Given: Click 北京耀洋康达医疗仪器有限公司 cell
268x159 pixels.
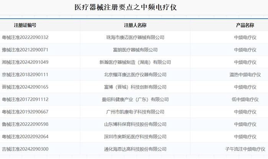Looking at the screenshot, I should coord(135,75).
